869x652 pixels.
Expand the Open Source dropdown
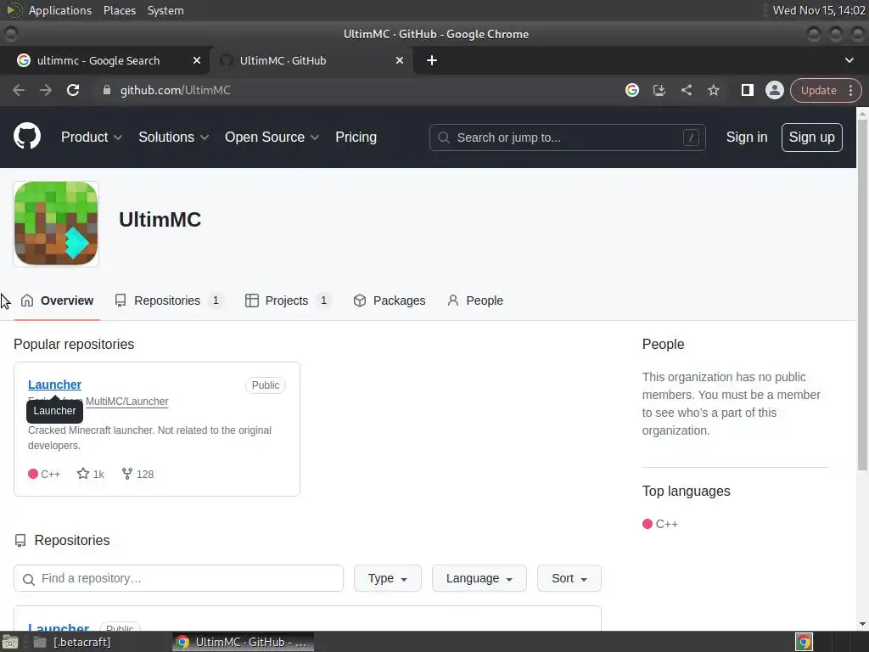[272, 137]
